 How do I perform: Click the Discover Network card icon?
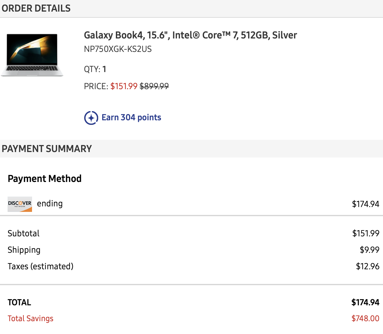click(x=20, y=204)
